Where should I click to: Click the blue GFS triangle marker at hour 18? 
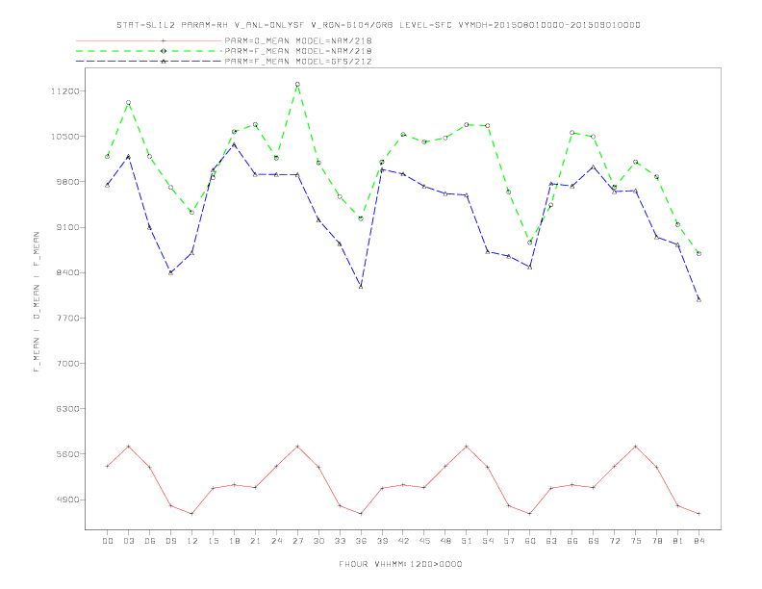click(234, 144)
